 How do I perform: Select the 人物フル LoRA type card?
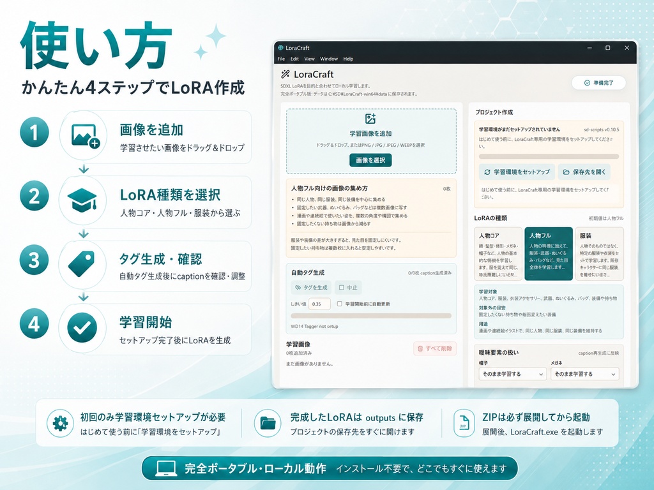coord(549,253)
